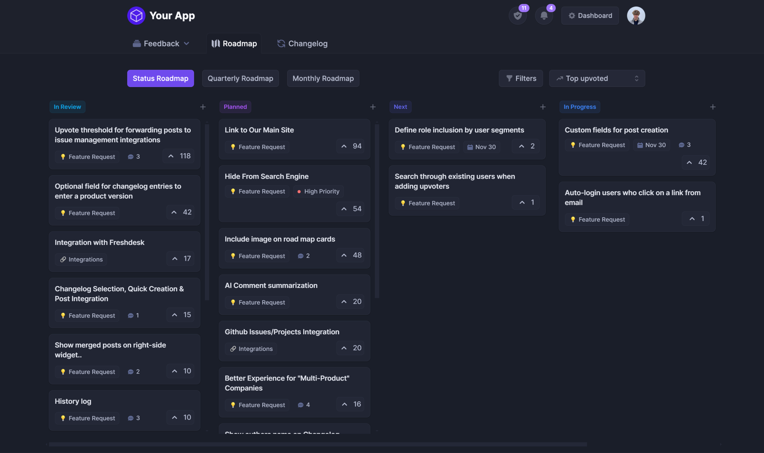Viewport: 764px width, 453px height.
Task: Add a new card to the Planned column
Action: 372,107
